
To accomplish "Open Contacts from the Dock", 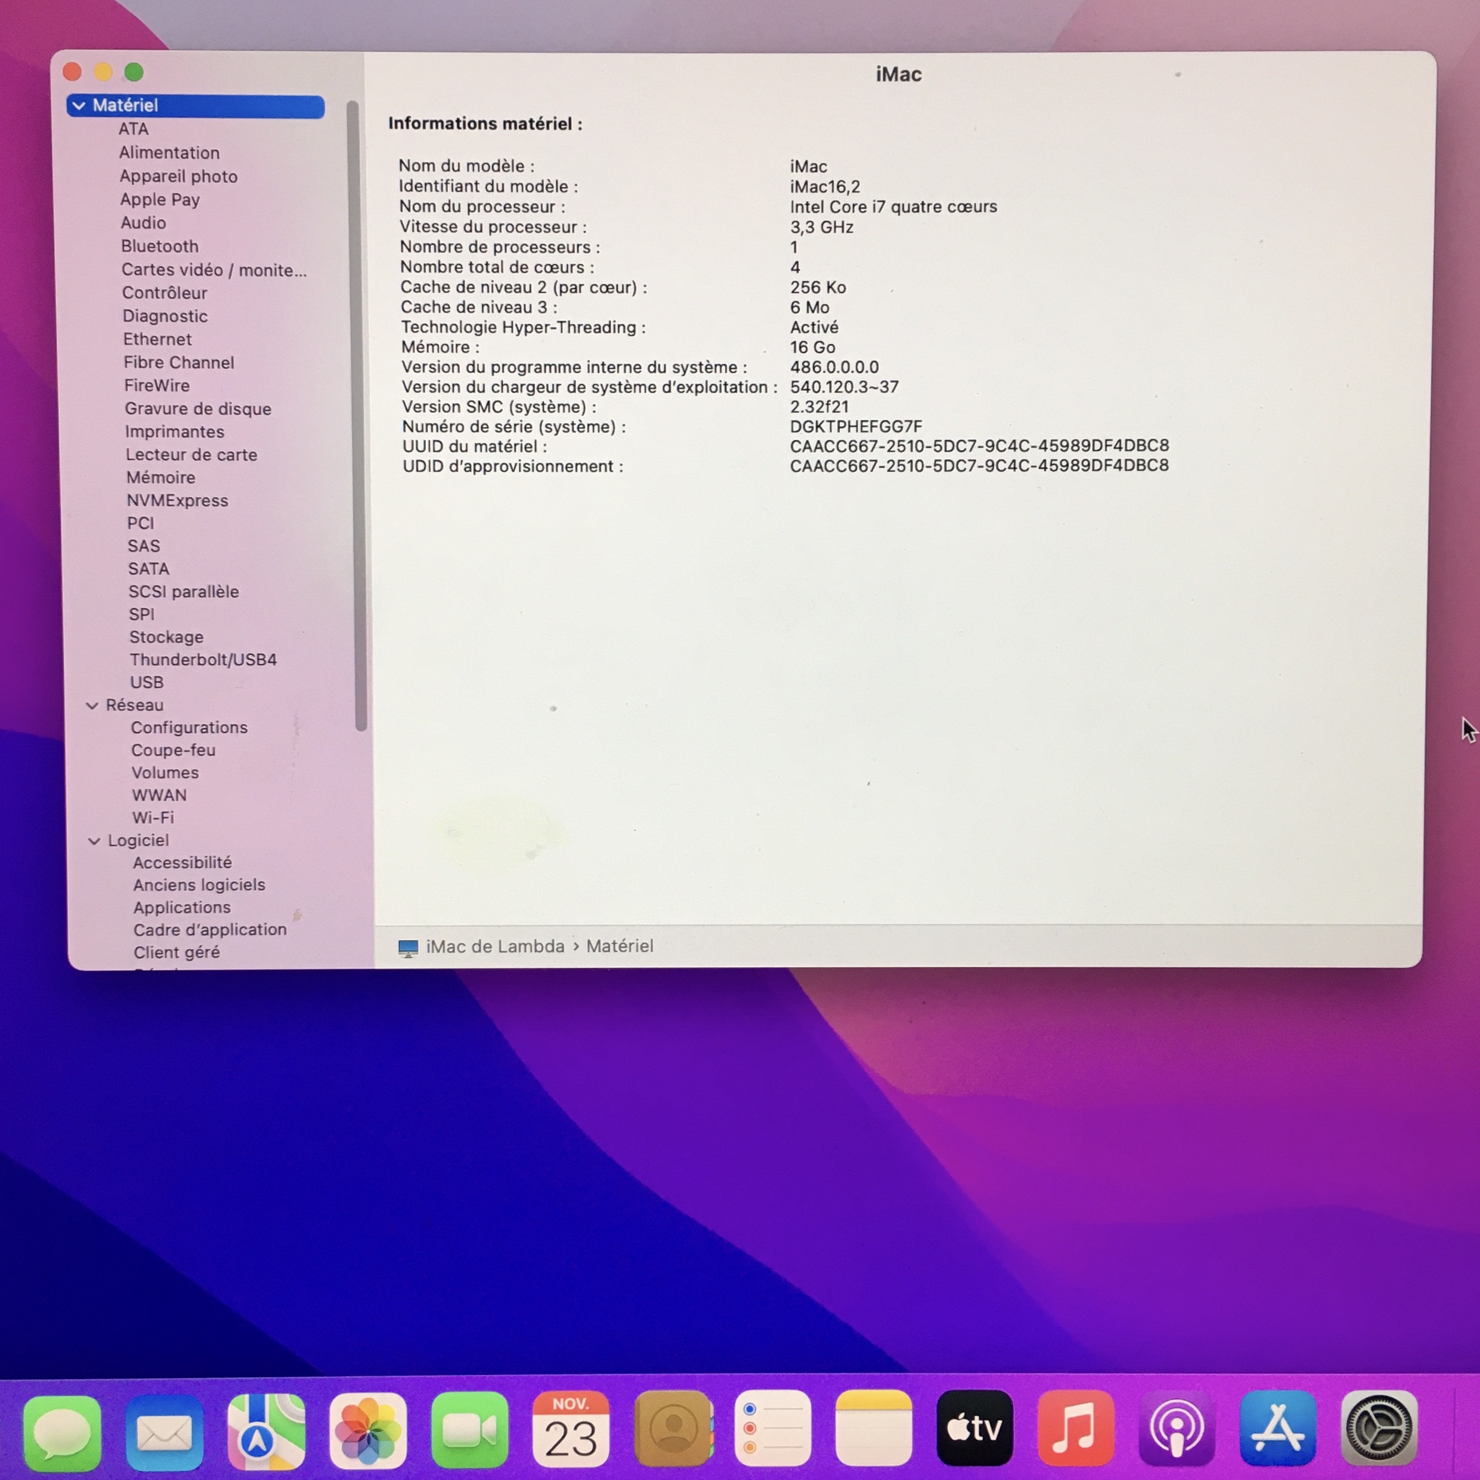I will [673, 1429].
